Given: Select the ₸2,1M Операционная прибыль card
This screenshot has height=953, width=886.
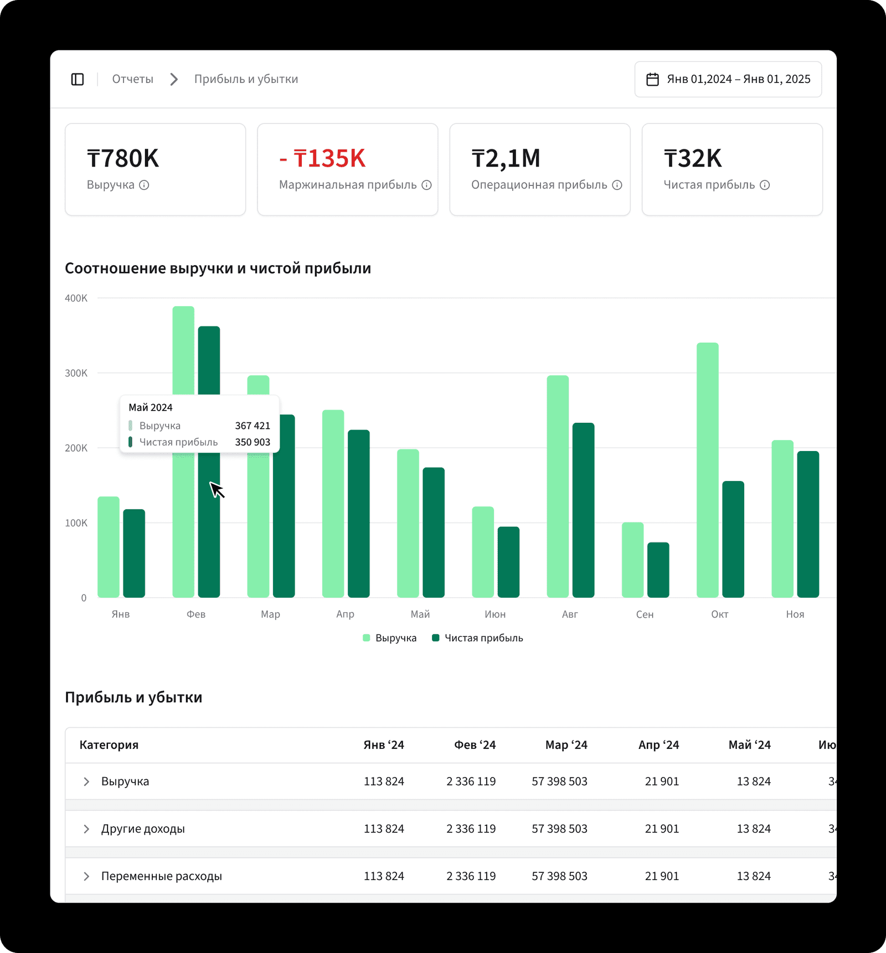Looking at the screenshot, I should 539,169.
